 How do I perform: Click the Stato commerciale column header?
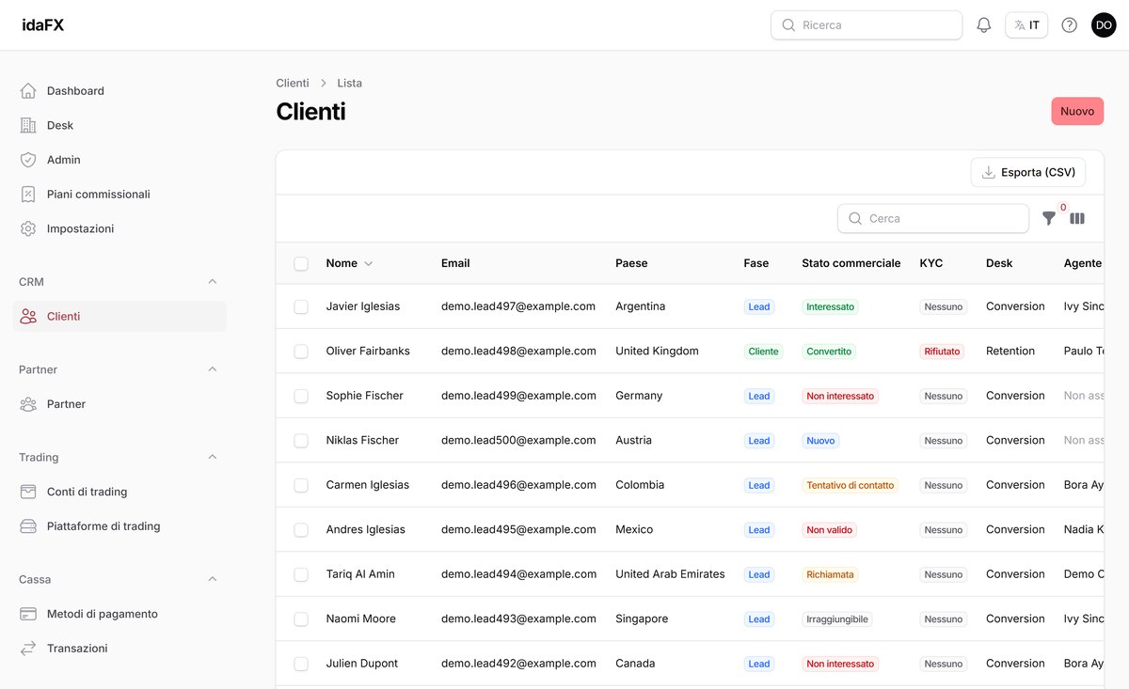tap(851, 263)
